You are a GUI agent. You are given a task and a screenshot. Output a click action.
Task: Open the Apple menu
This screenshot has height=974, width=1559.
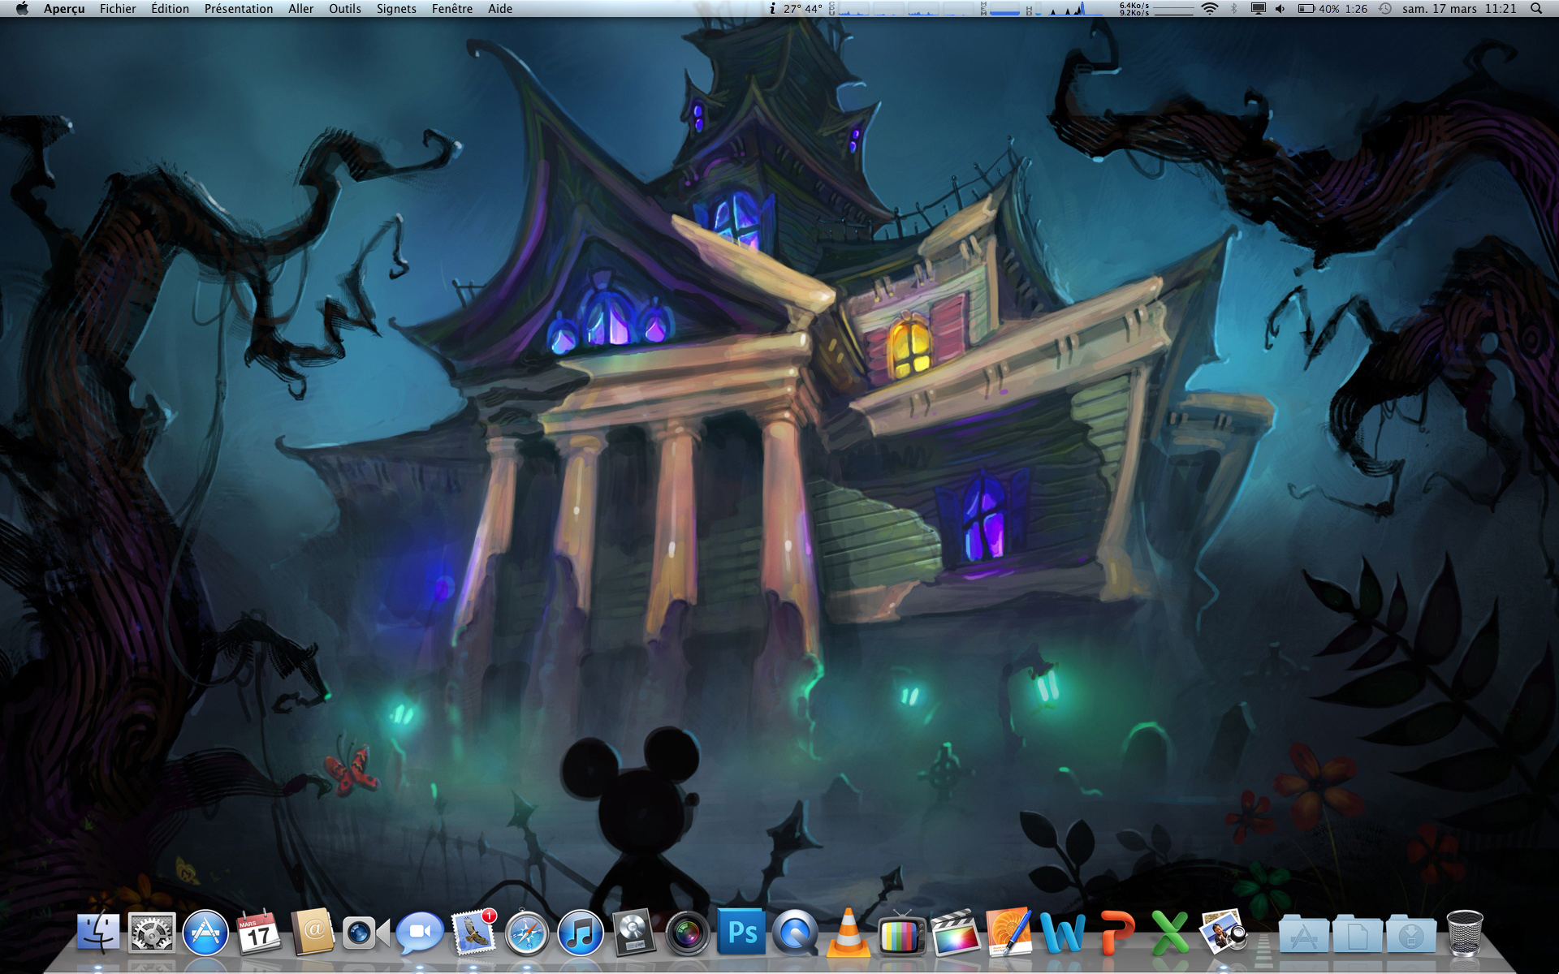(x=22, y=8)
